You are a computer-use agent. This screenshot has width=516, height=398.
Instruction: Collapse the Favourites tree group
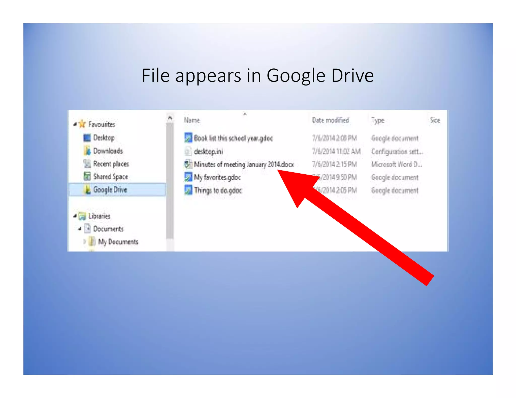click(75, 124)
